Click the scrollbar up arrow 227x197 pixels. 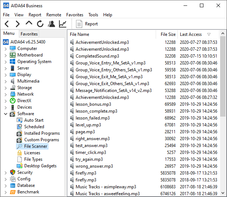point(223,34)
